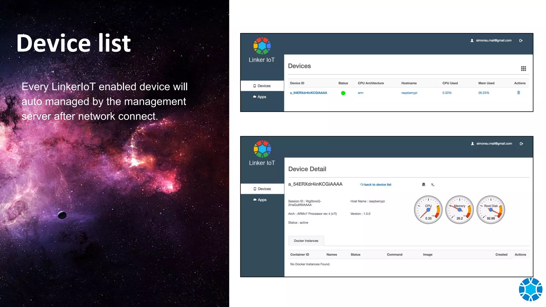Switch to the Docker Instances tab
The height and width of the screenshot is (307, 546).
pyautogui.click(x=306, y=241)
